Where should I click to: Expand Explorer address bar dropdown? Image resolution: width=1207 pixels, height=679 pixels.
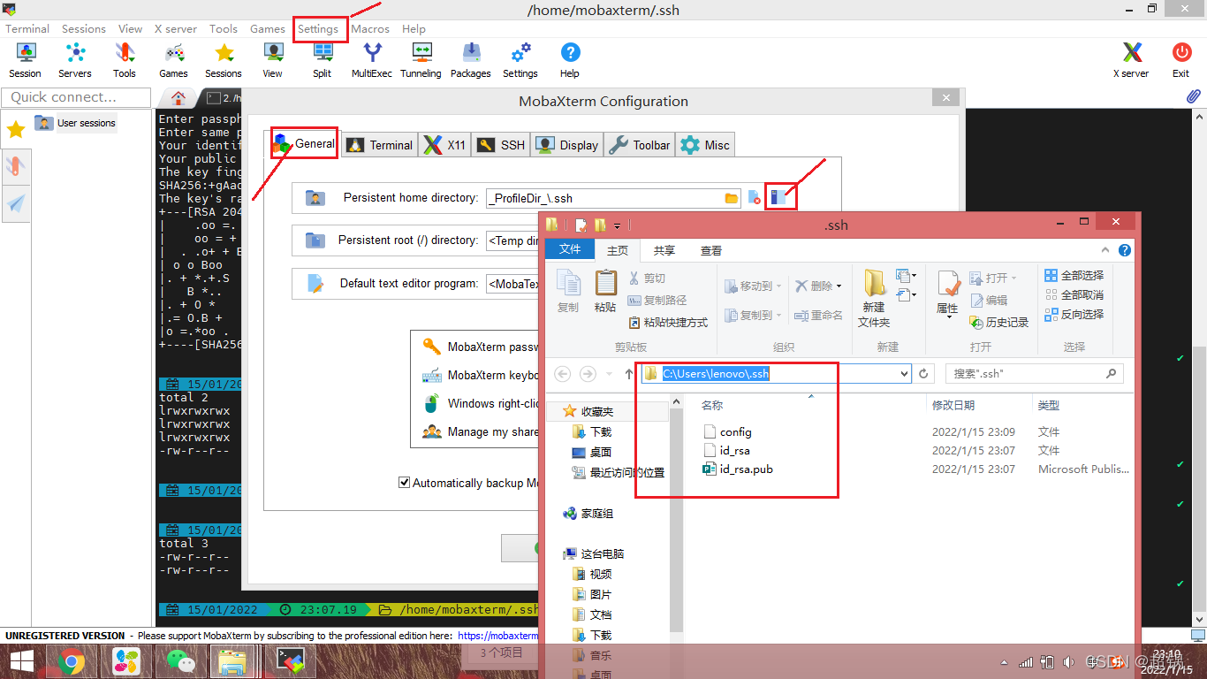tap(904, 374)
